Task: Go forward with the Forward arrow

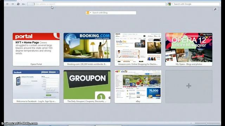Action: point(13,4)
